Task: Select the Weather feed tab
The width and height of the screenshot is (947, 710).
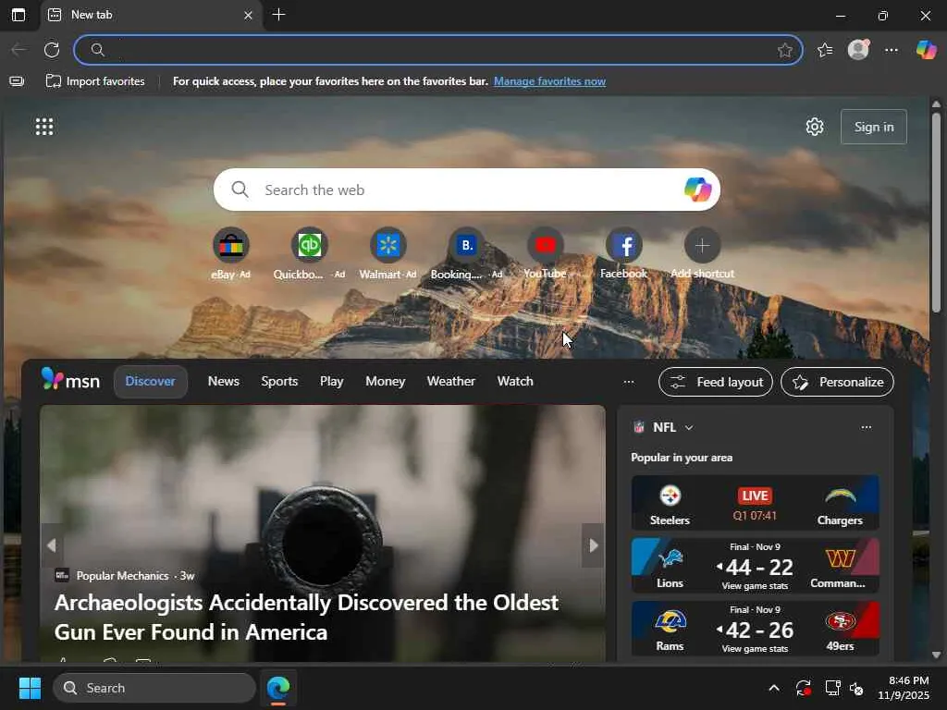Action: point(450,382)
